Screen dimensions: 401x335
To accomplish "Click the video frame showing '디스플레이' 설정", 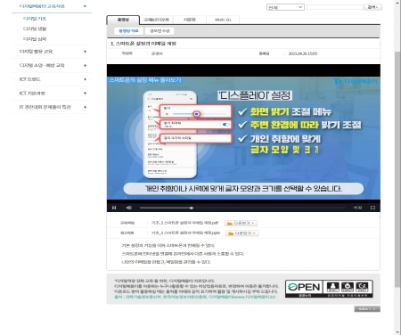I will click(243, 138).
